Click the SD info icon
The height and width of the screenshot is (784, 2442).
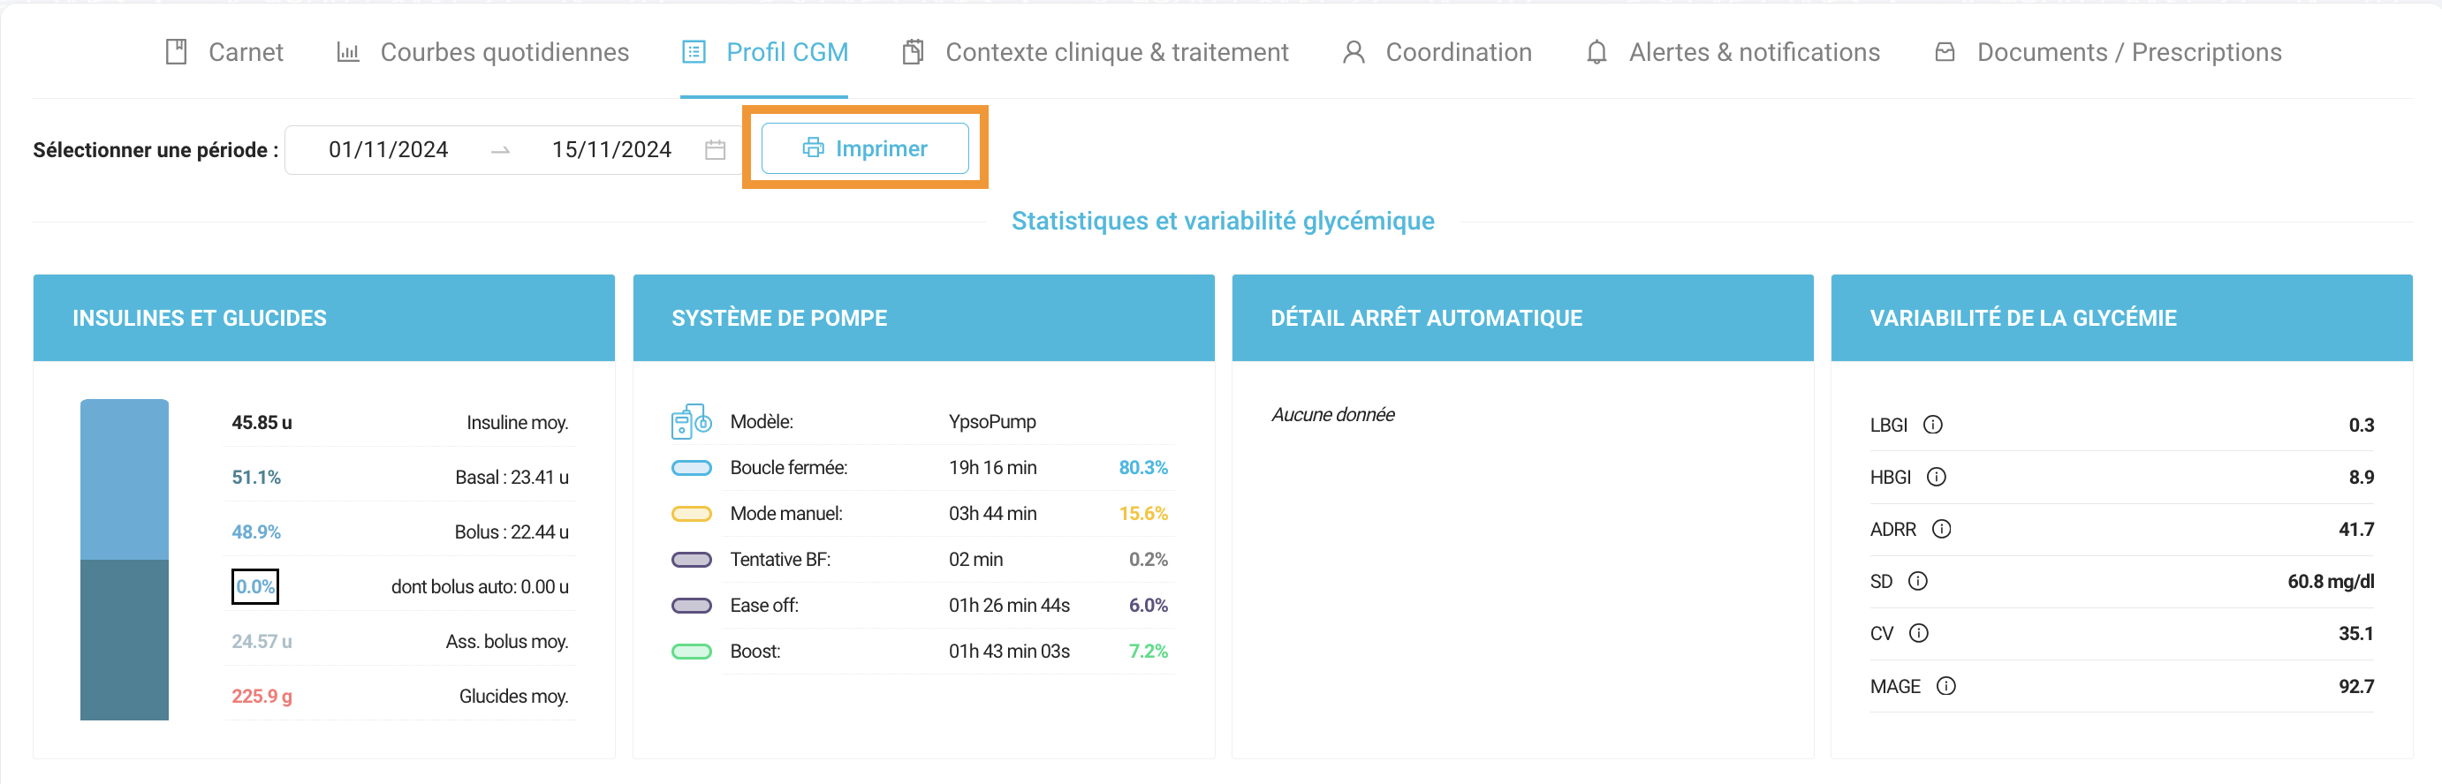click(1918, 581)
